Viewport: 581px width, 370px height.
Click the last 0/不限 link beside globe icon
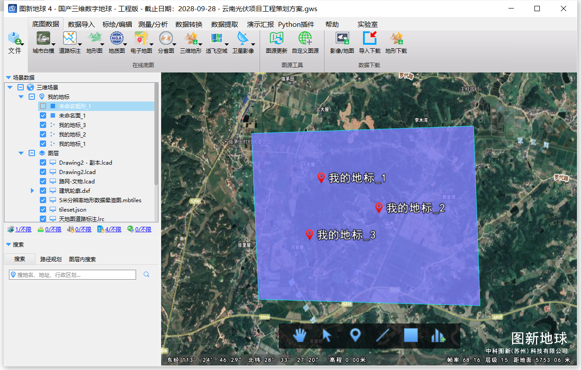tap(143, 229)
